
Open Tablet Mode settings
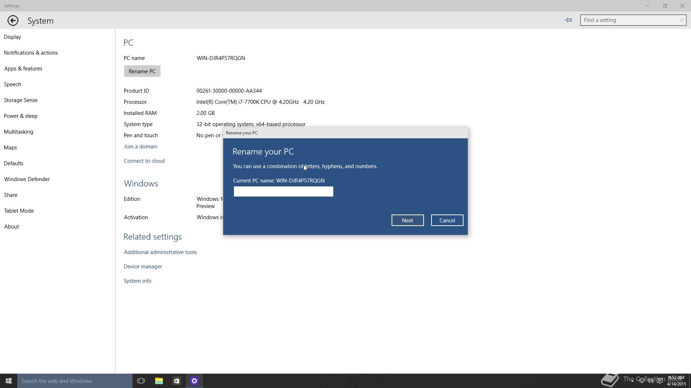coord(58,211)
